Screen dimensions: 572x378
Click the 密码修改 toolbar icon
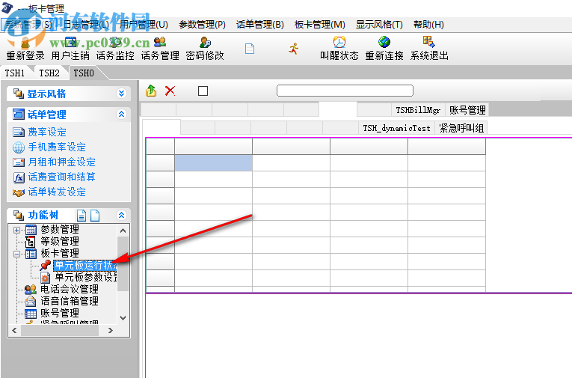[x=205, y=43]
